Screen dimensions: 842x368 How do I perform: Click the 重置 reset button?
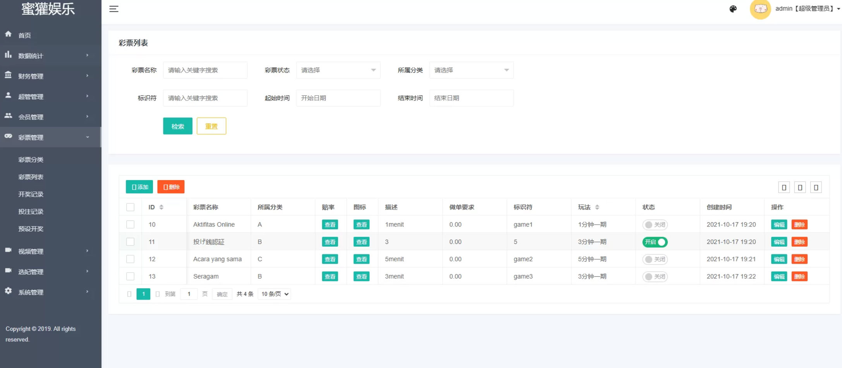[211, 126]
